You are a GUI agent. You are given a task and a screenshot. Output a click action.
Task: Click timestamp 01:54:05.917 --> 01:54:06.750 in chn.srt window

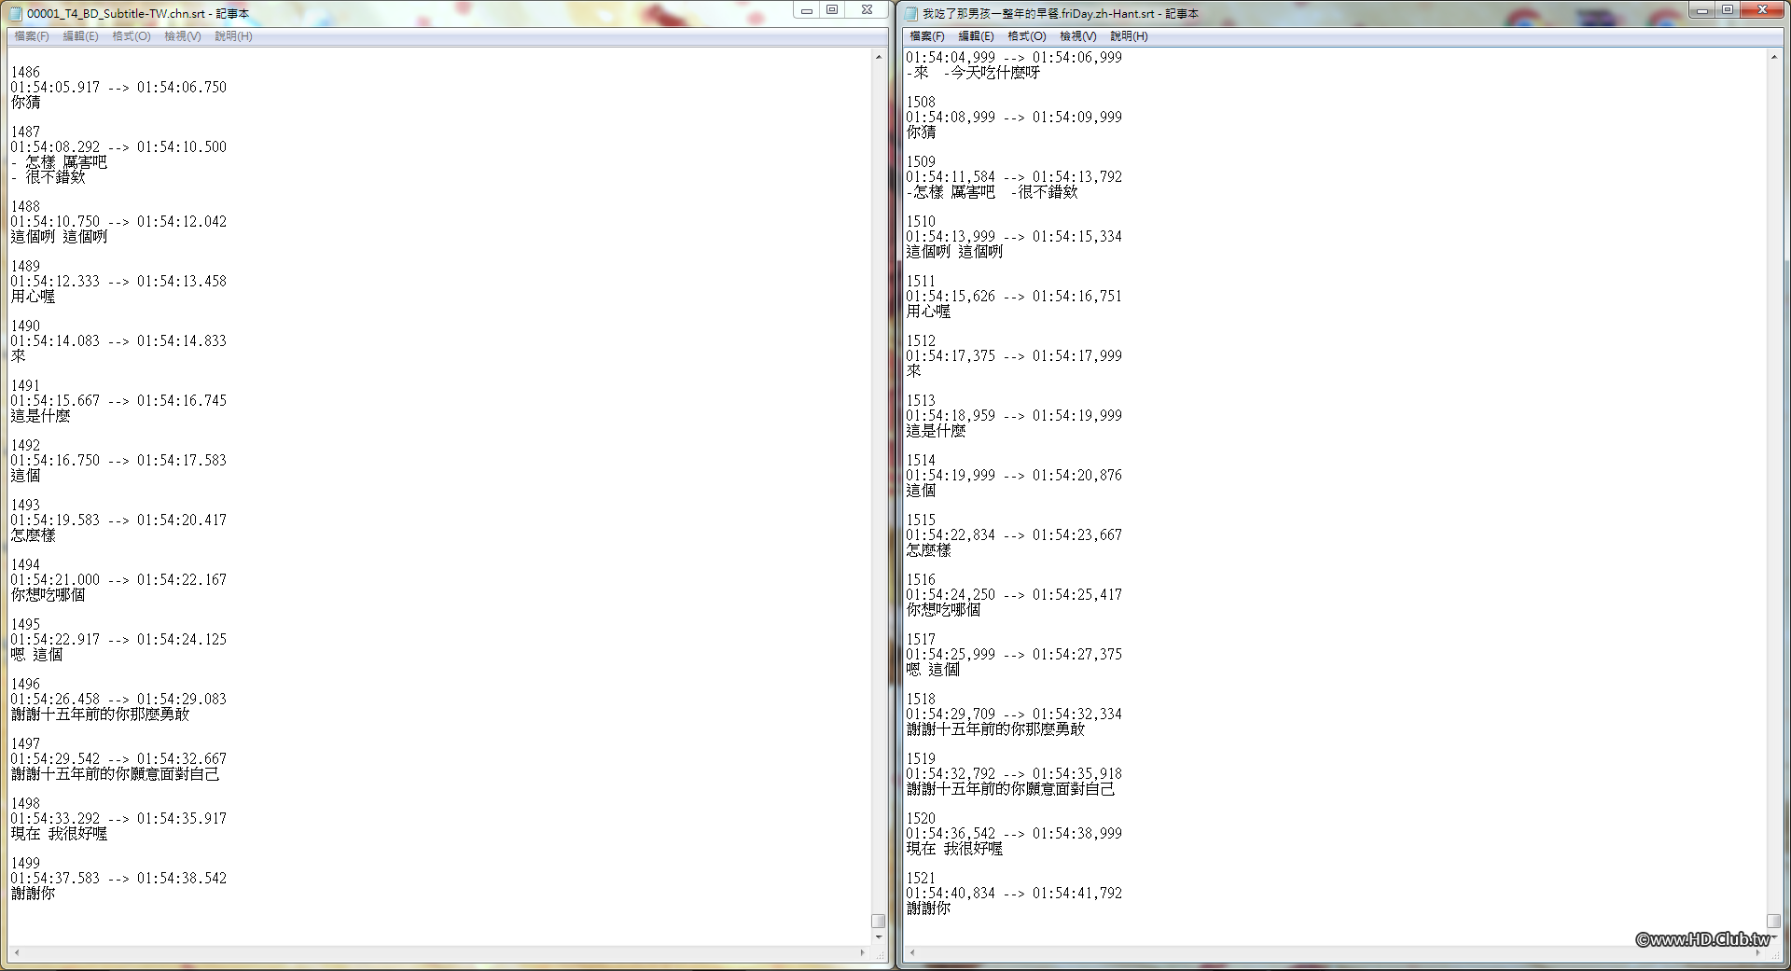click(118, 87)
